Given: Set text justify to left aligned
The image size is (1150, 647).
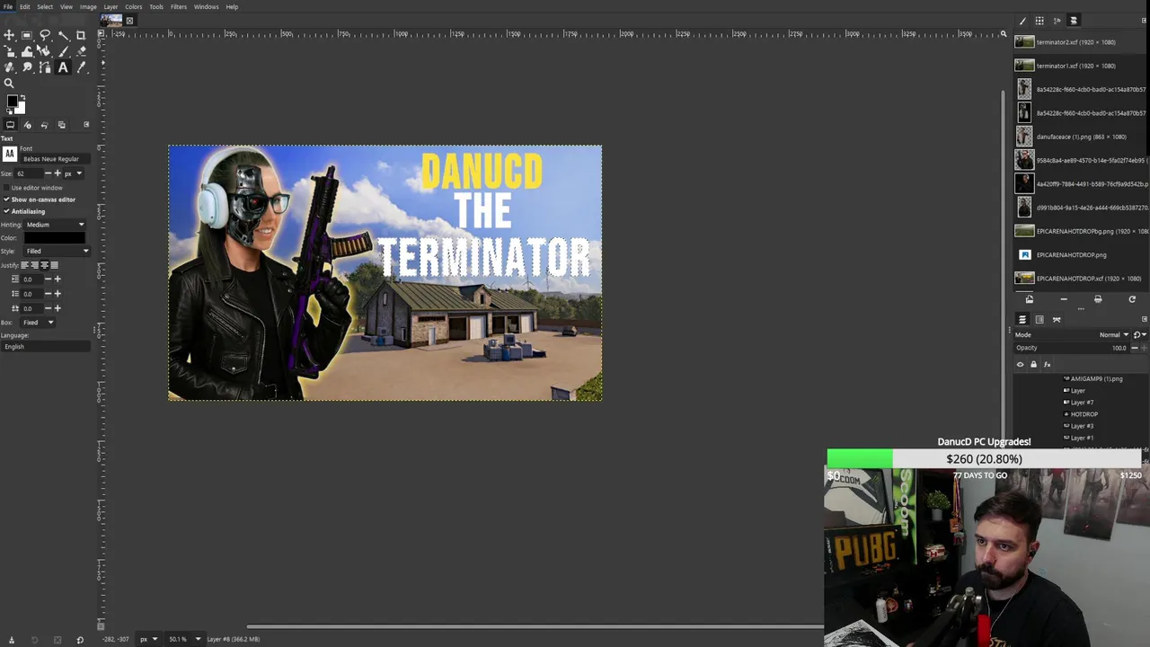Looking at the screenshot, I should [24, 265].
